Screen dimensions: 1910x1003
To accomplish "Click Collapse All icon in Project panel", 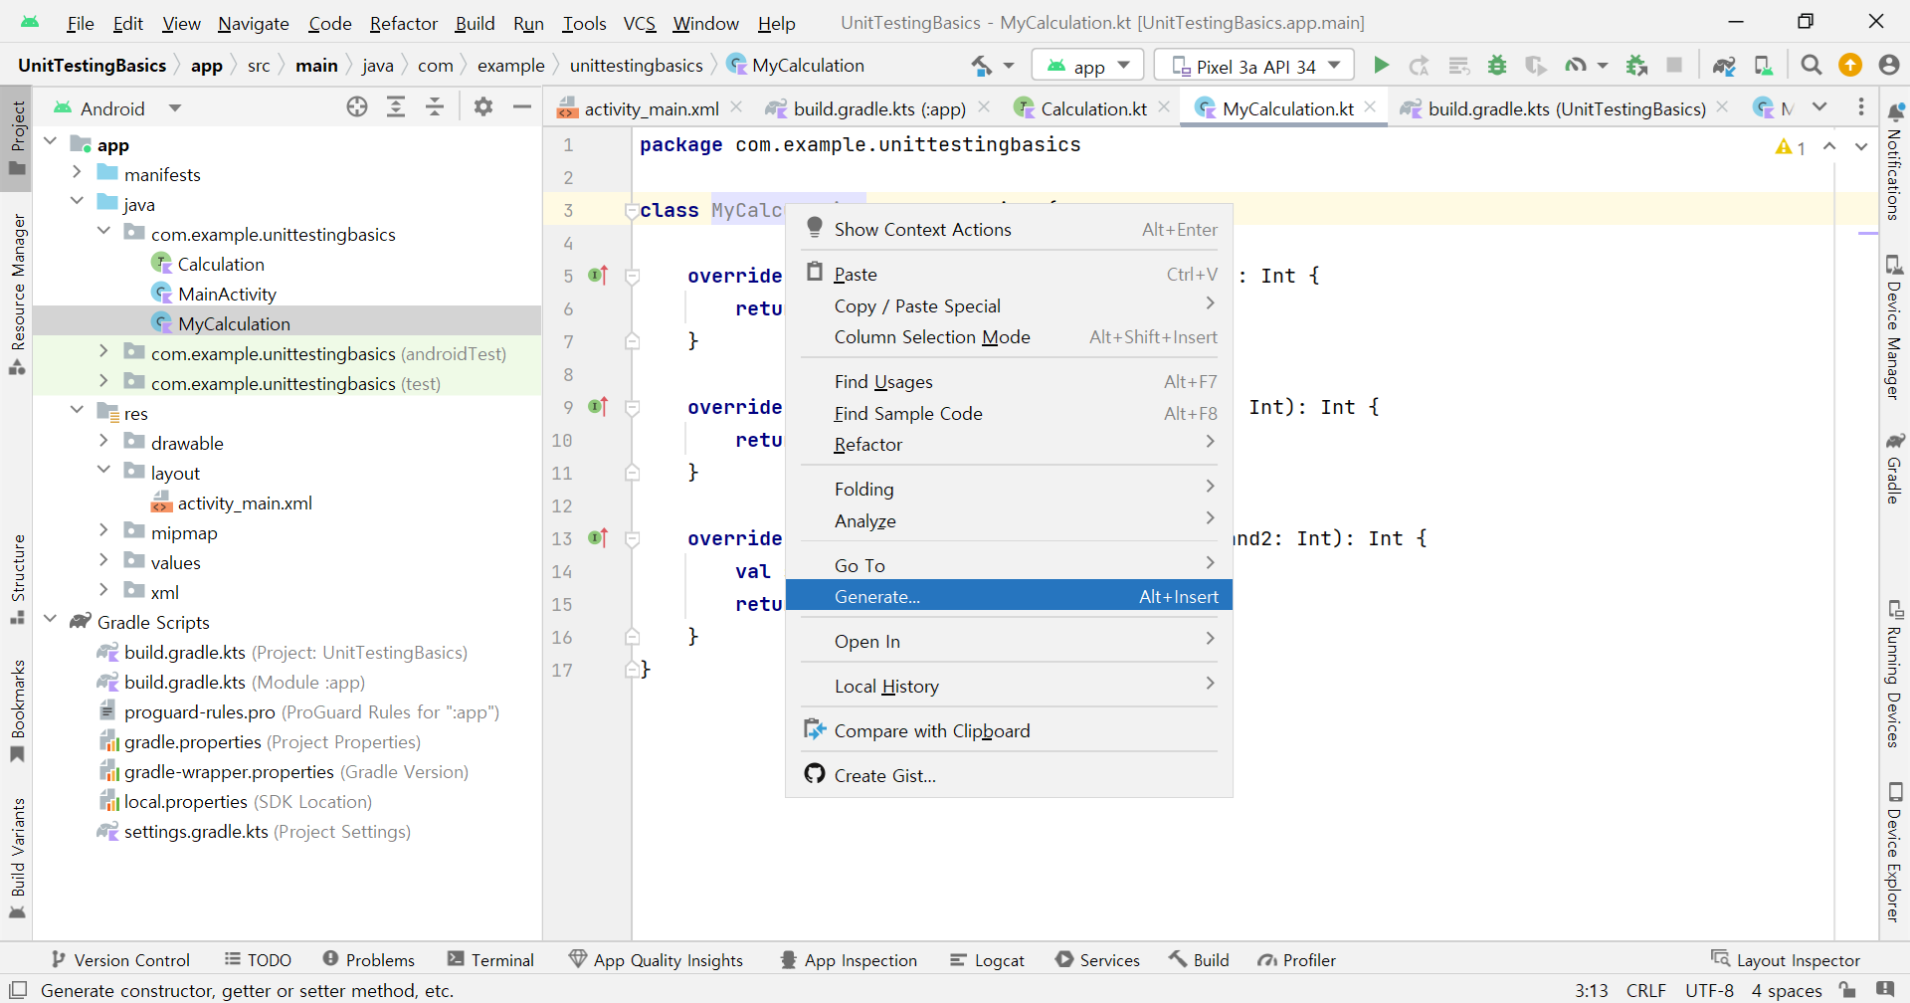I will (x=435, y=107).
